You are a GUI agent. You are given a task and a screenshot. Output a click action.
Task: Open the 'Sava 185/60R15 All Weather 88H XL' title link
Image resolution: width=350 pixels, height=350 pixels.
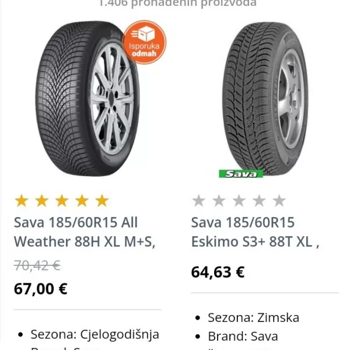(x=85, y=232)
